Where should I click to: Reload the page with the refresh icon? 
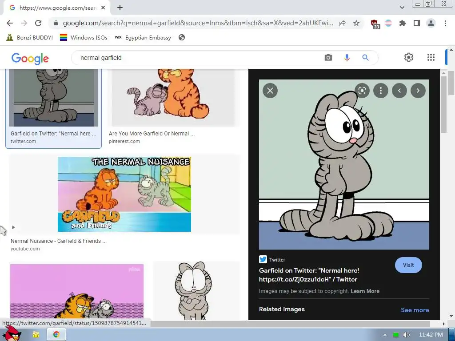pyautogui.click(x=38, y=23)
